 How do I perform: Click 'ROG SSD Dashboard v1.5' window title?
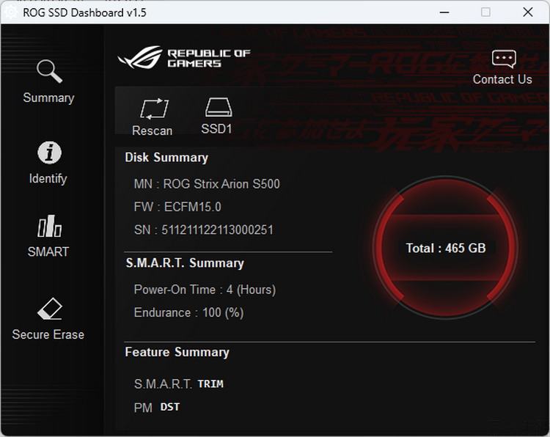84,12
